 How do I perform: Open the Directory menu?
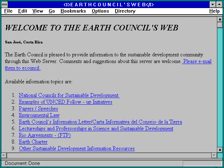click(125, 11)
